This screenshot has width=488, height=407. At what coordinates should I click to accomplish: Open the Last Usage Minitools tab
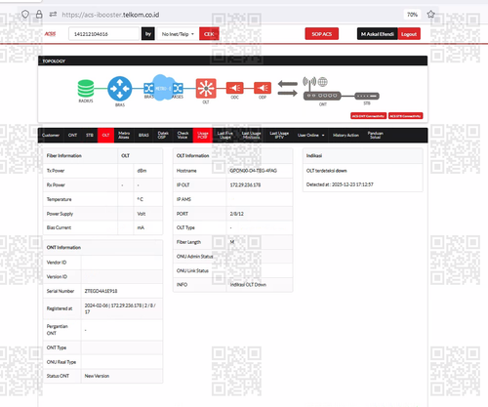251,135
